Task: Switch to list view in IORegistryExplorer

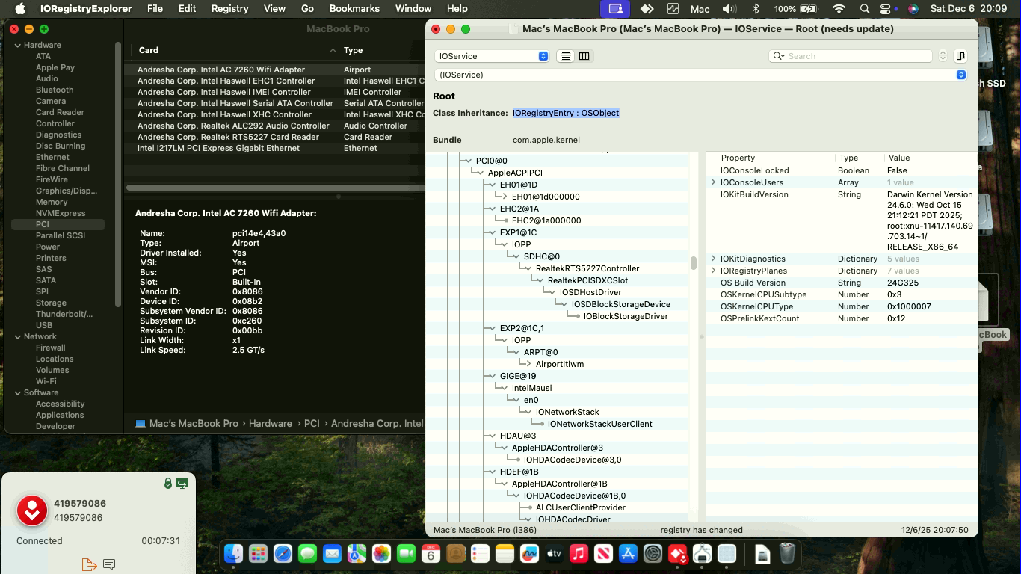Action: pos(566,56)
